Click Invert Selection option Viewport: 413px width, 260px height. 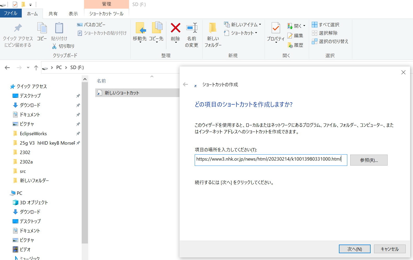point(330,41)
